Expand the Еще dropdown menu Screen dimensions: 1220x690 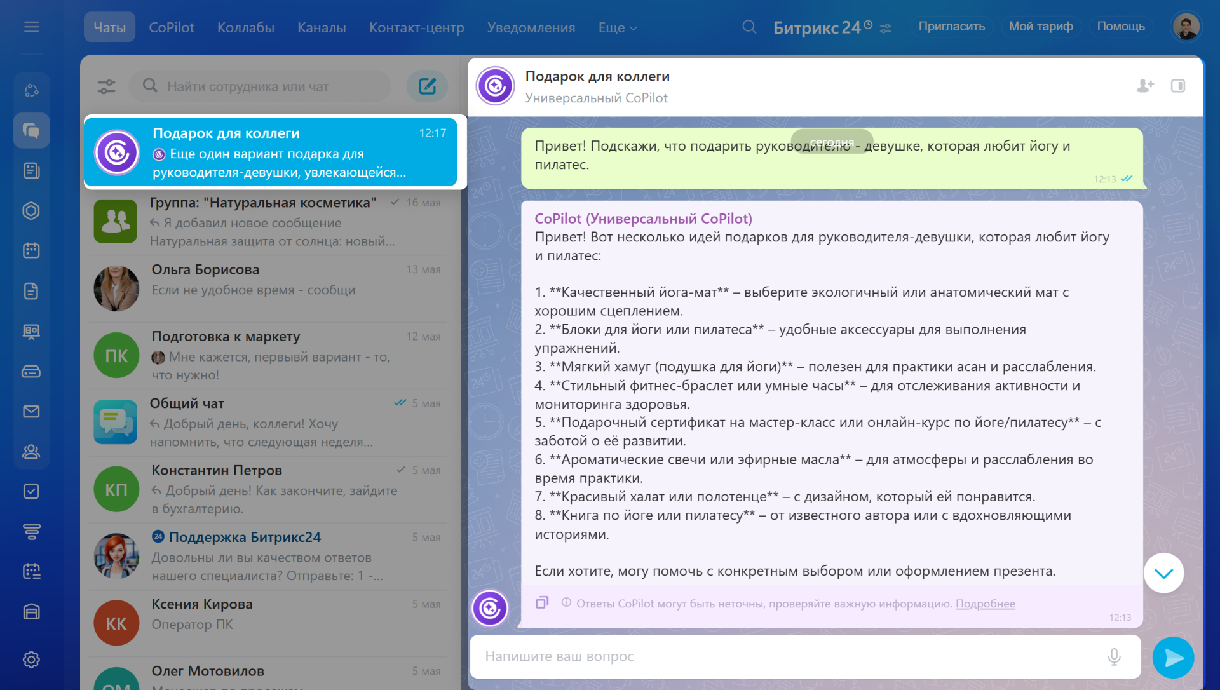click(x=617, y=28)
